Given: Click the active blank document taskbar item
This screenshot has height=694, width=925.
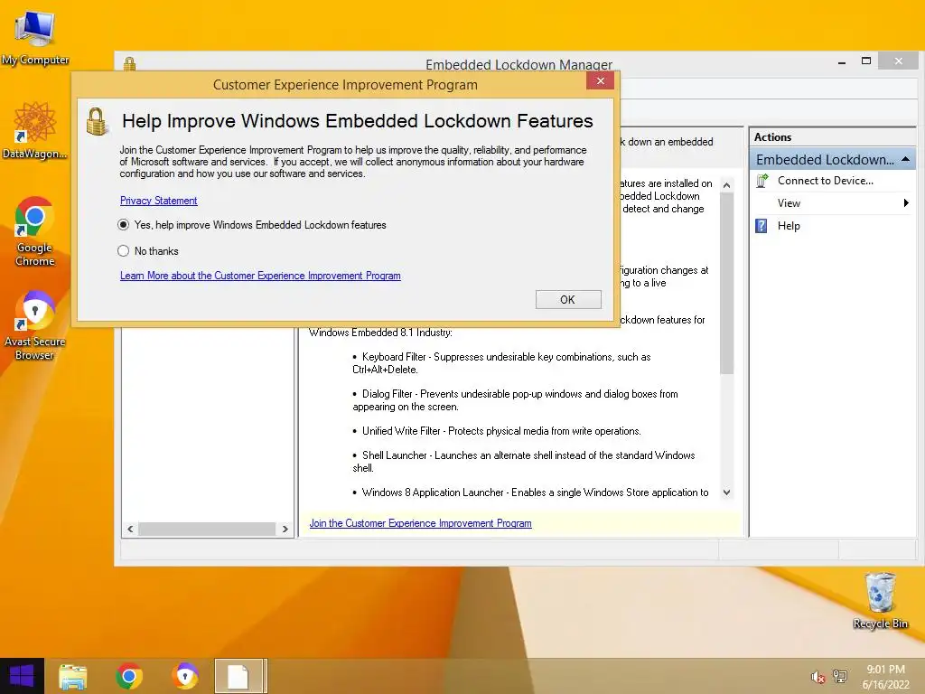Looking at the screenshot, I should 240,676.
